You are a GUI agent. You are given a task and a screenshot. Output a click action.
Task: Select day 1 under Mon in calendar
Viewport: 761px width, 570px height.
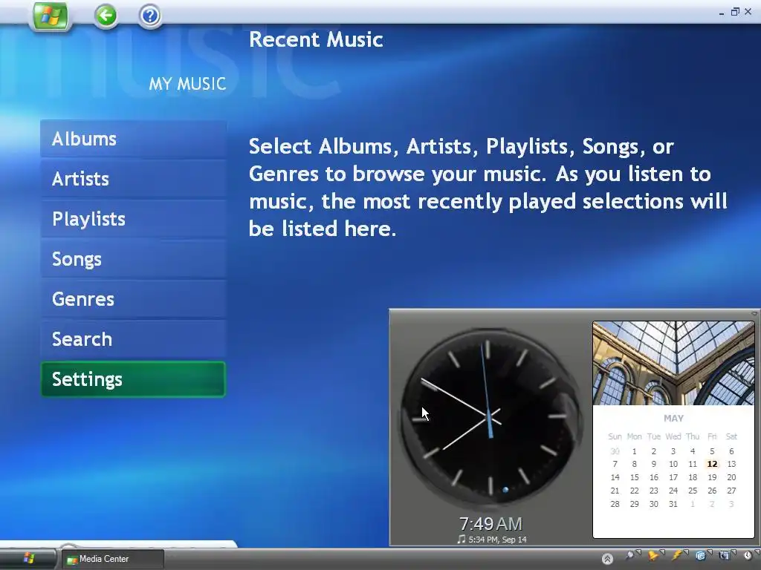click(x=635, y=451)
